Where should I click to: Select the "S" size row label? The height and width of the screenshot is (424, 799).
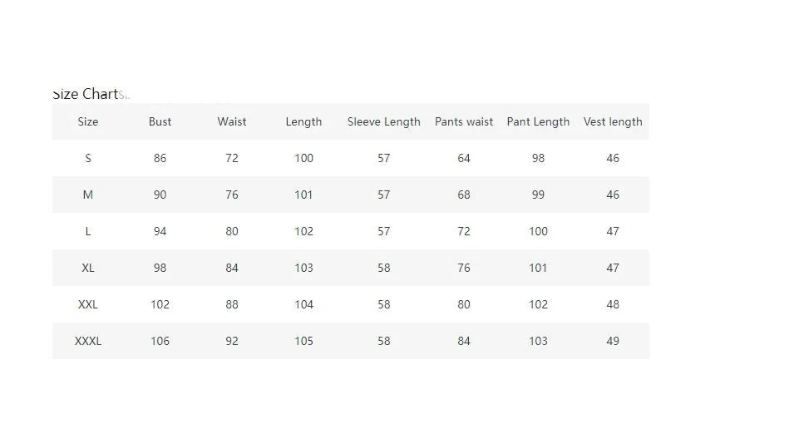click(88, 158)
